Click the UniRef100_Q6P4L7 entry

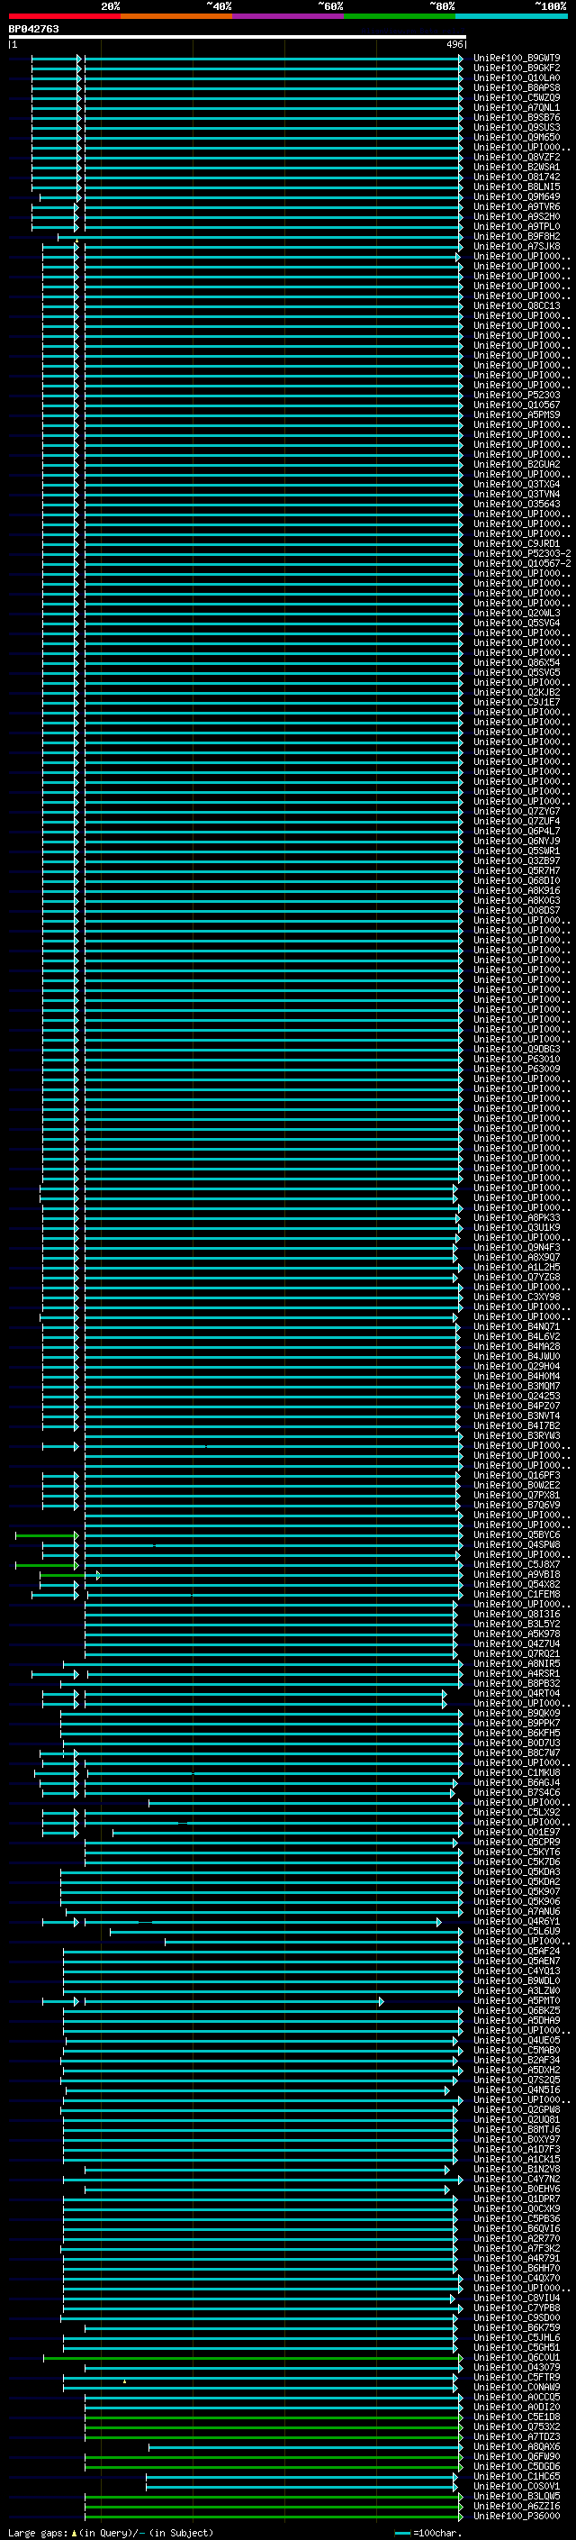[516, 830]
